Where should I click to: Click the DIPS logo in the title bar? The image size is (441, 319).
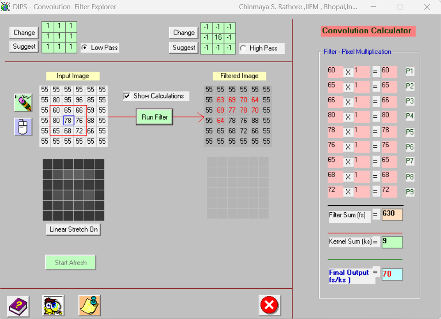[x=6, y=6]
